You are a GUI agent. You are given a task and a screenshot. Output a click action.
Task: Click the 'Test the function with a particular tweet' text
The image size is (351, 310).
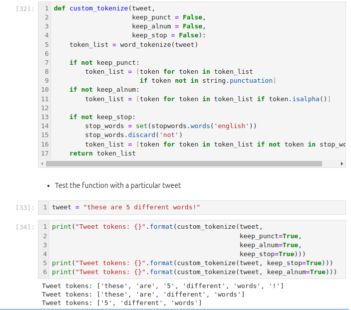pos(118,185)
